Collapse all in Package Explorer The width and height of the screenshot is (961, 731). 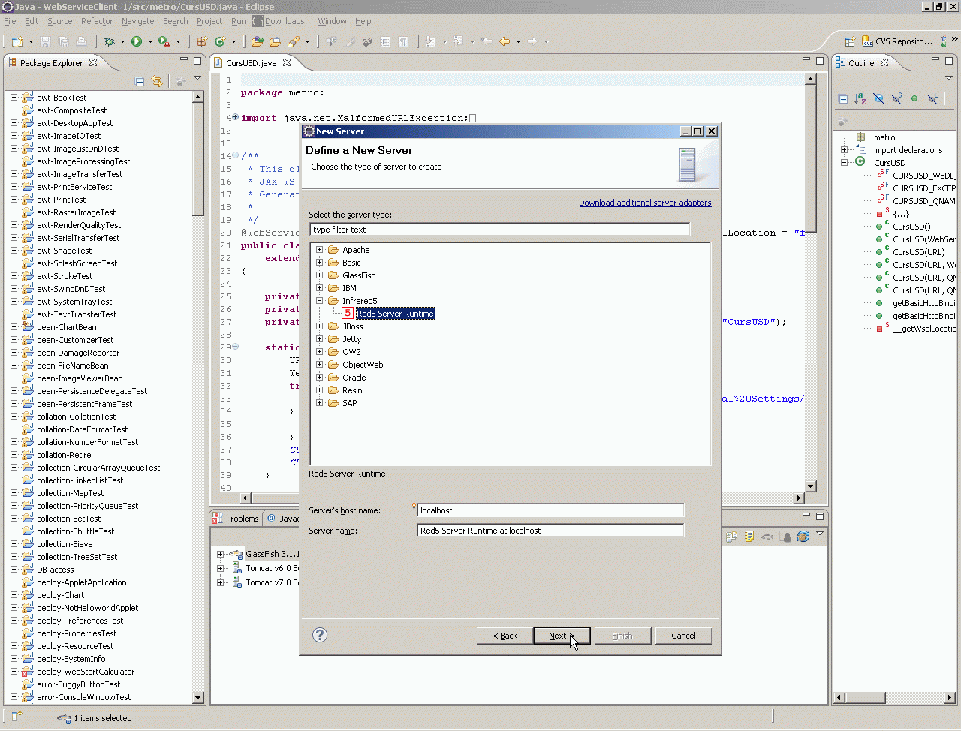pyautogui.click(x=140, y=81)
